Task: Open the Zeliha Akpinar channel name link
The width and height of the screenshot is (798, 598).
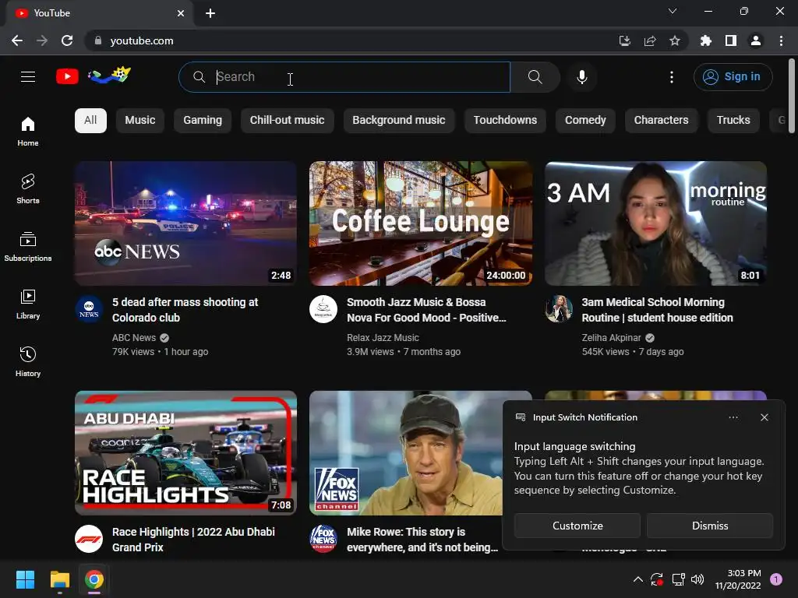Action: [611, 338]
